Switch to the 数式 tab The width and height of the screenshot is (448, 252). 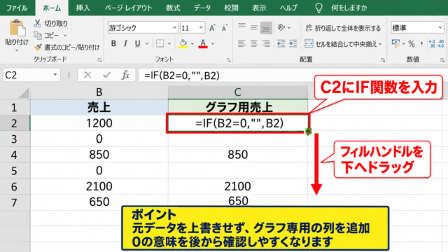click(x=173, y=8)
